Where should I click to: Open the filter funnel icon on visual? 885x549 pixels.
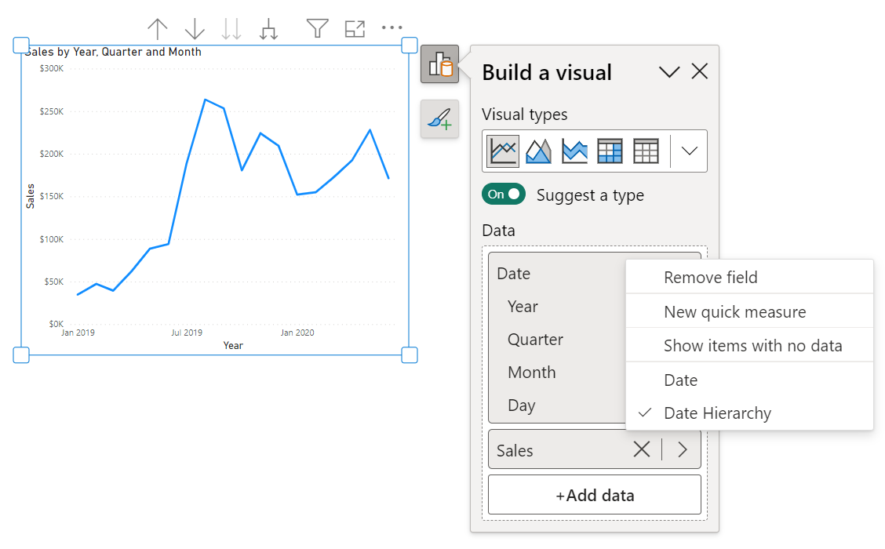[x=317, y=28]
